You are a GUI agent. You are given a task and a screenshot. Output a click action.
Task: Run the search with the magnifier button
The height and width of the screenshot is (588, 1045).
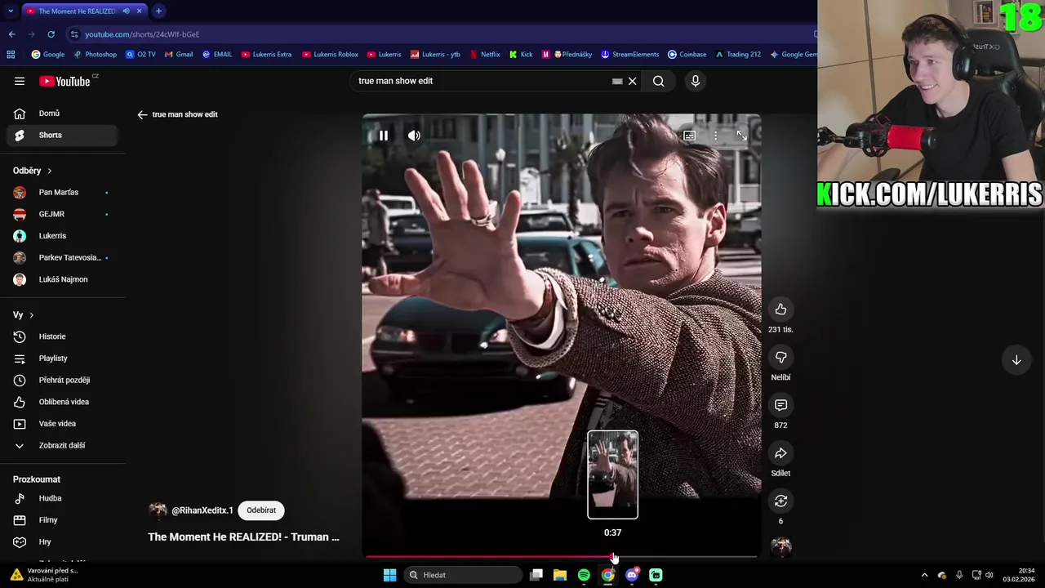658,81
